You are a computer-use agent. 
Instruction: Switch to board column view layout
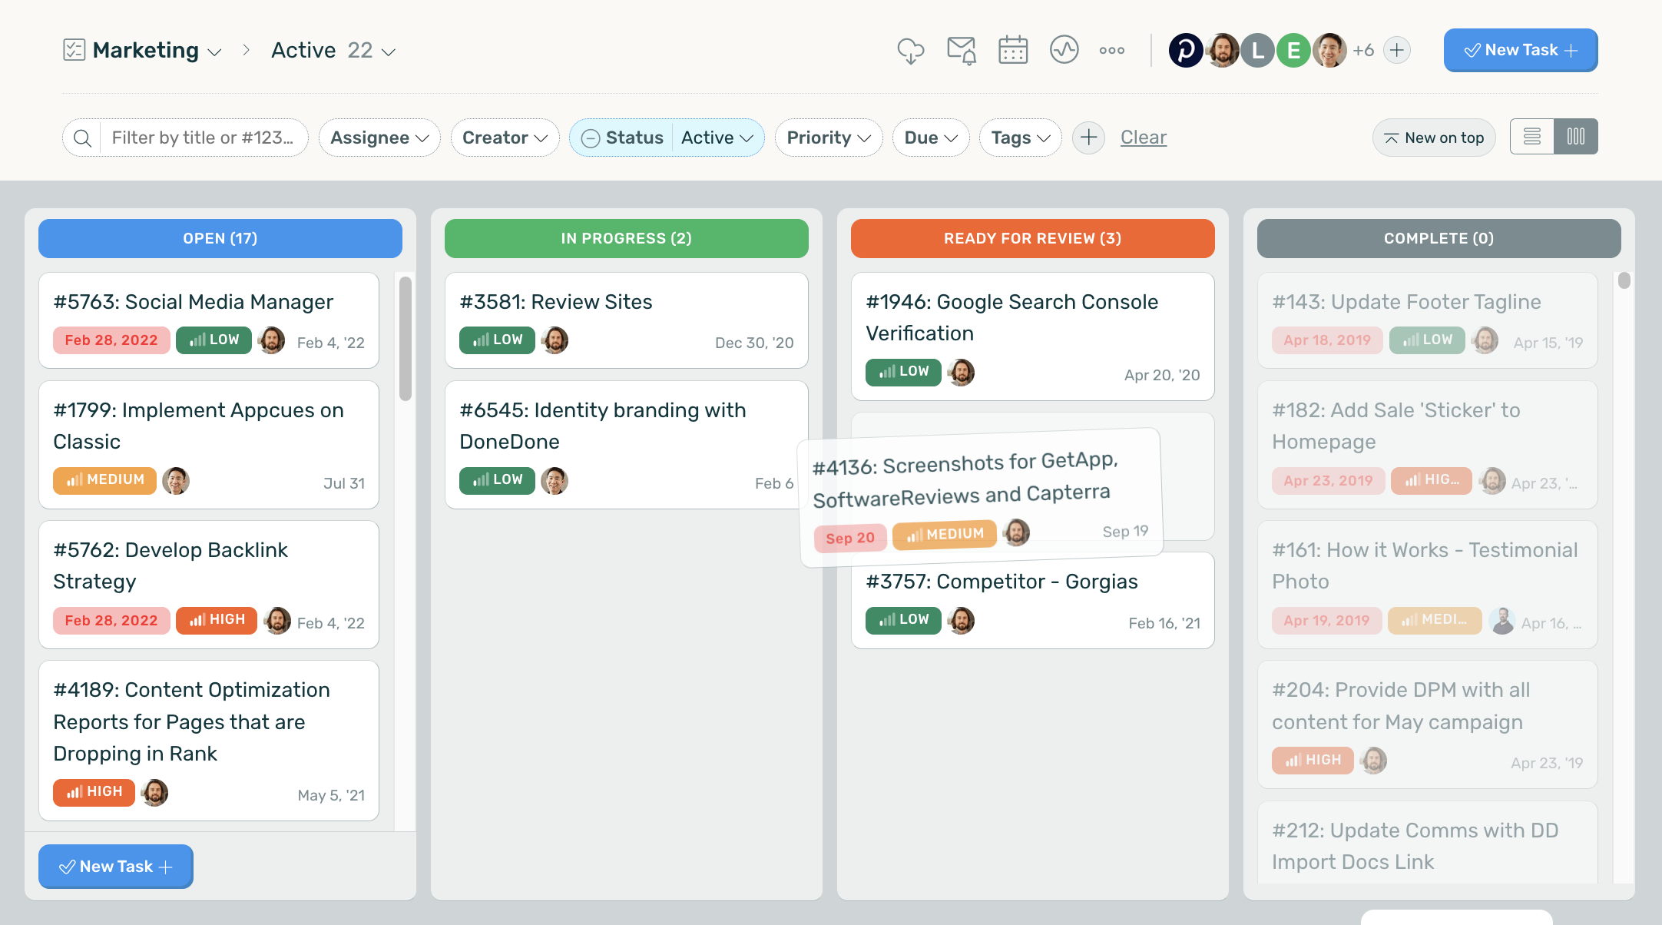click(x=1576, y=136)
